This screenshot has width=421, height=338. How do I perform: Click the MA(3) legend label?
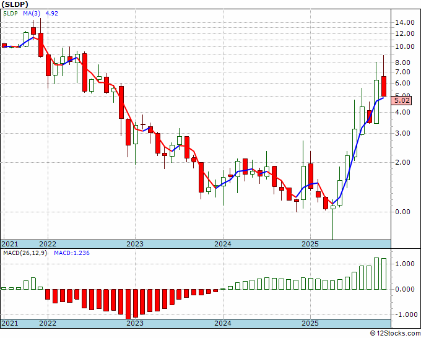[x=32, y=14]
